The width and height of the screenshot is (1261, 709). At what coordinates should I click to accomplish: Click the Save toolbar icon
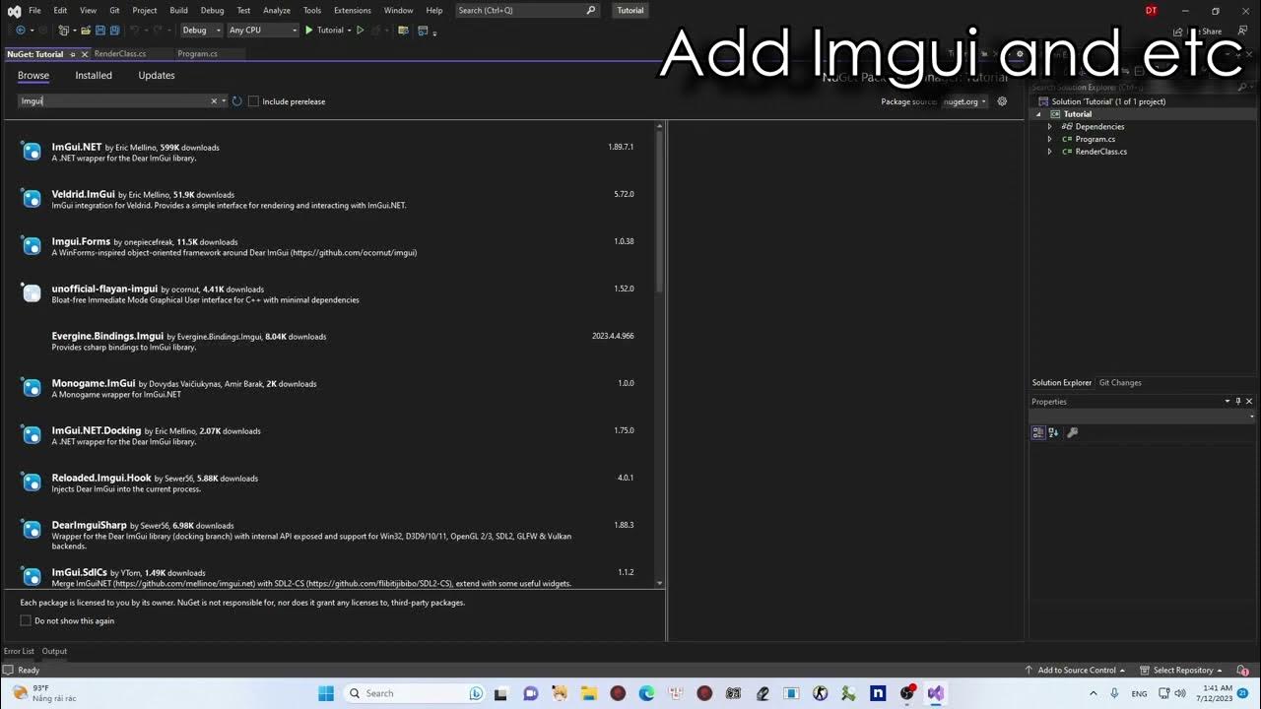click(100, 31)
